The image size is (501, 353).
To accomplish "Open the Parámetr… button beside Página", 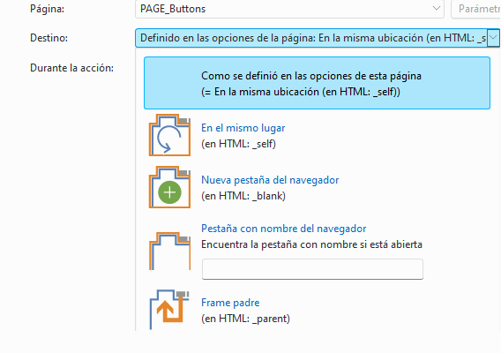I will [476, 9].
